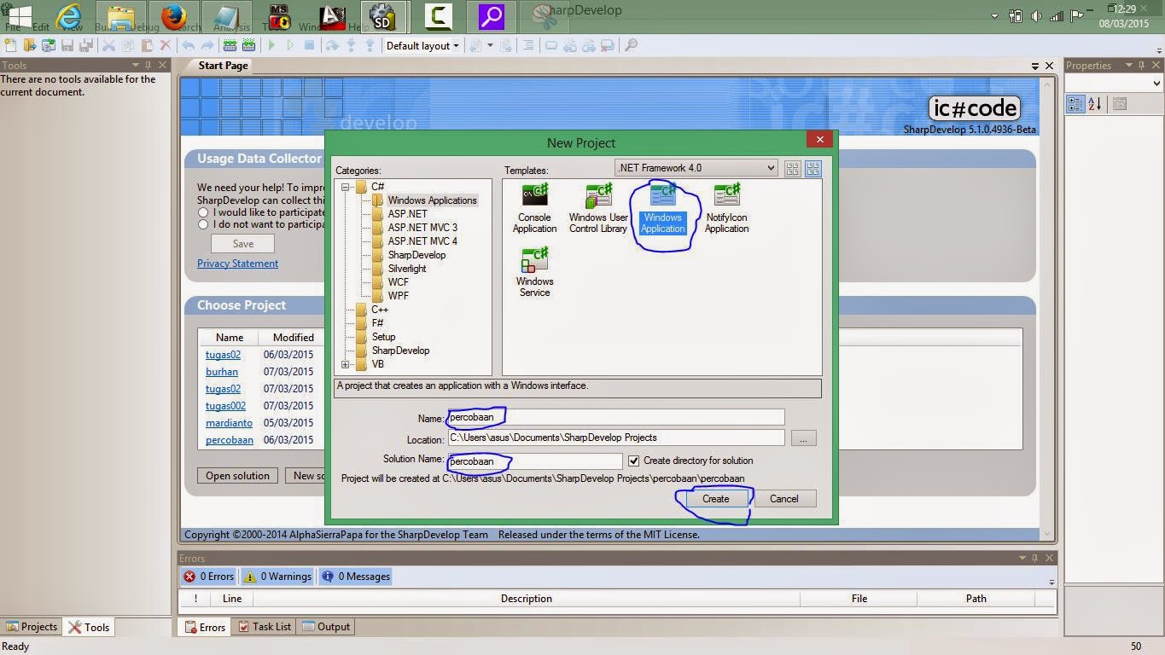Expand the VB category tree node
Screen dimensions: 1165x655
tap(346, 364)
